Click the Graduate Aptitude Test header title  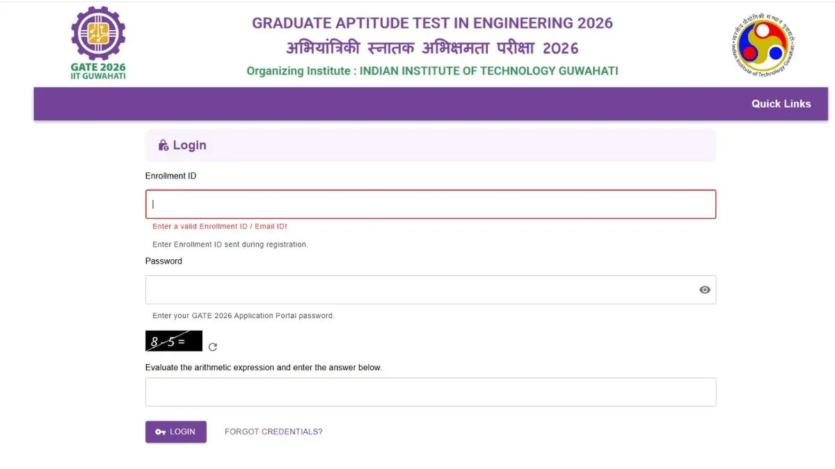432,23
